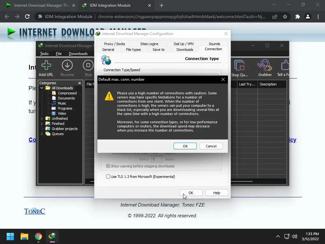Screen dimensions: 325x244
Task: Switch to the General tab
Action: pyautogui.click(x=108, y=50)
